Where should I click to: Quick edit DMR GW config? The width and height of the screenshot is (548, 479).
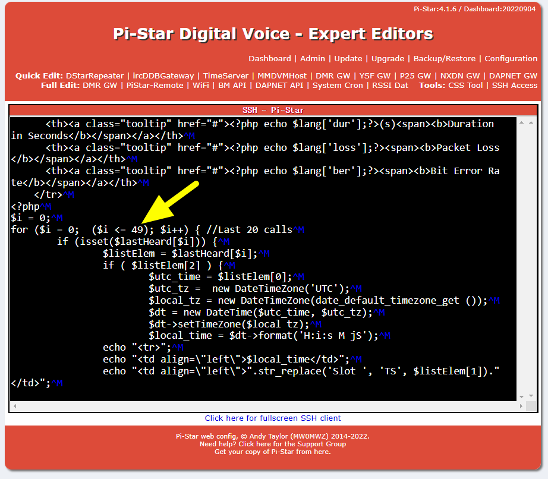333,76
